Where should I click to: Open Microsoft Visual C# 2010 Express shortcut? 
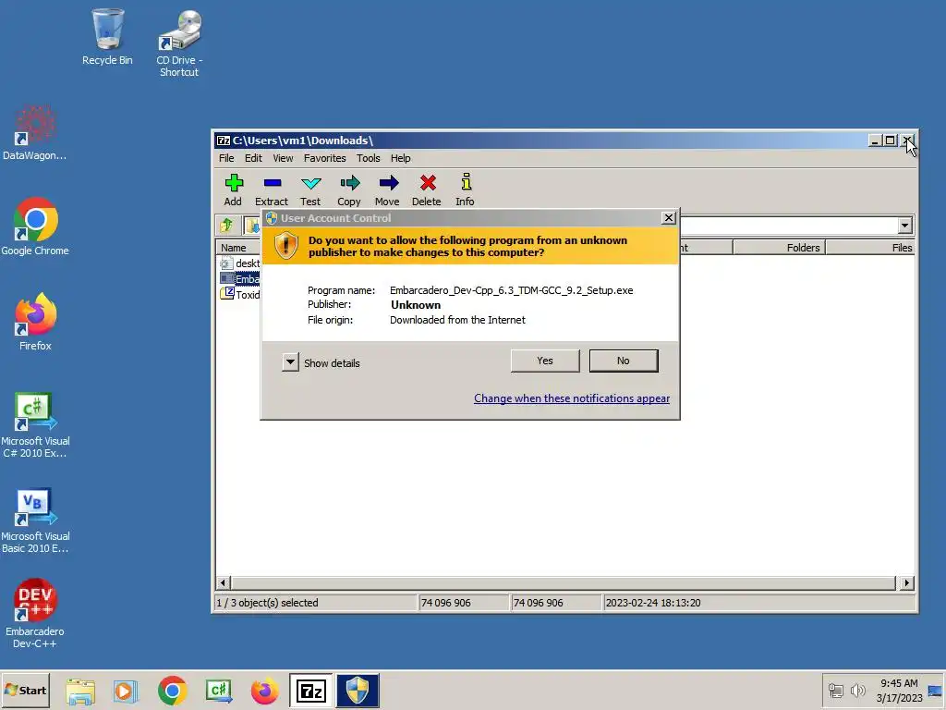tap(35, 425)
